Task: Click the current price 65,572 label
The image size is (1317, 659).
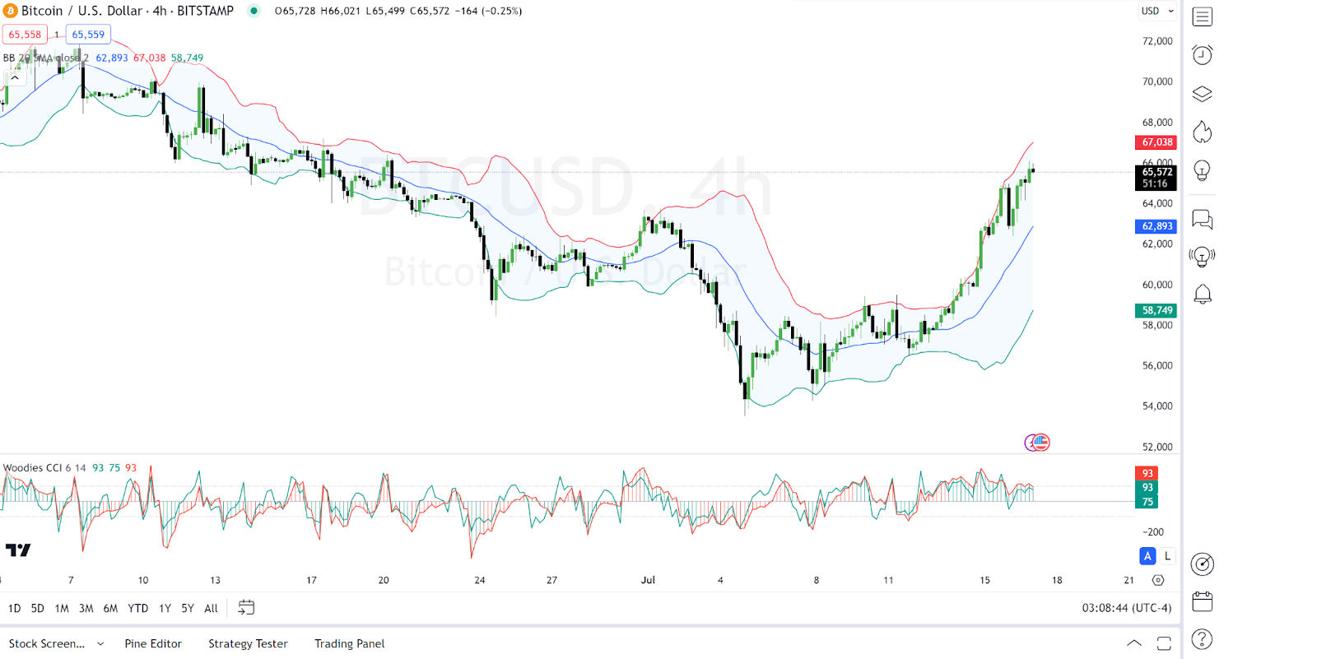Action: (x=1156, y=177)
